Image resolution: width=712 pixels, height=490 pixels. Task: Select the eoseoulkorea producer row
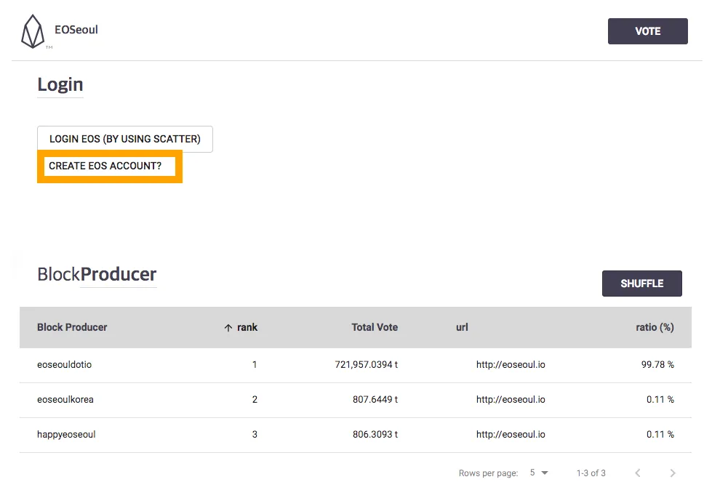(x=356, y=400)
